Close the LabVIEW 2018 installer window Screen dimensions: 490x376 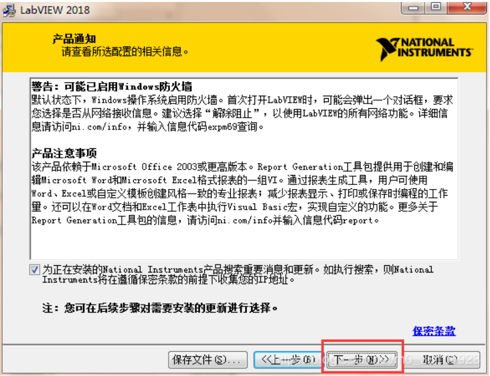[467, 7]
